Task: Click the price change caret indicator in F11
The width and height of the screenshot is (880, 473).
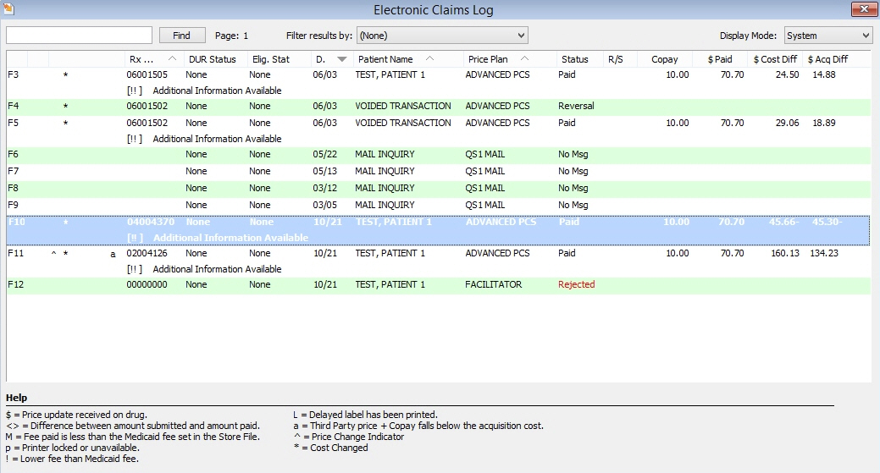Action: pos(54,253)
